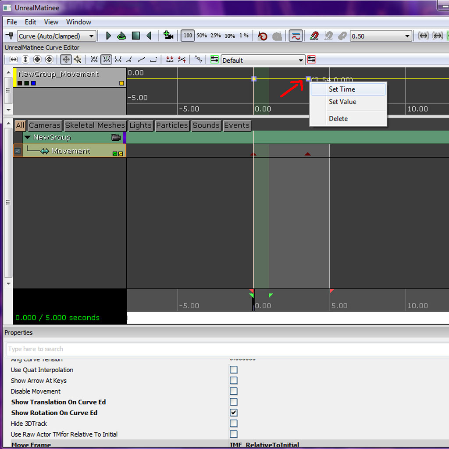The width and height of the screenshot is (449, 449).
Task: Click the Undo icon
Action: tap(263, 36)
